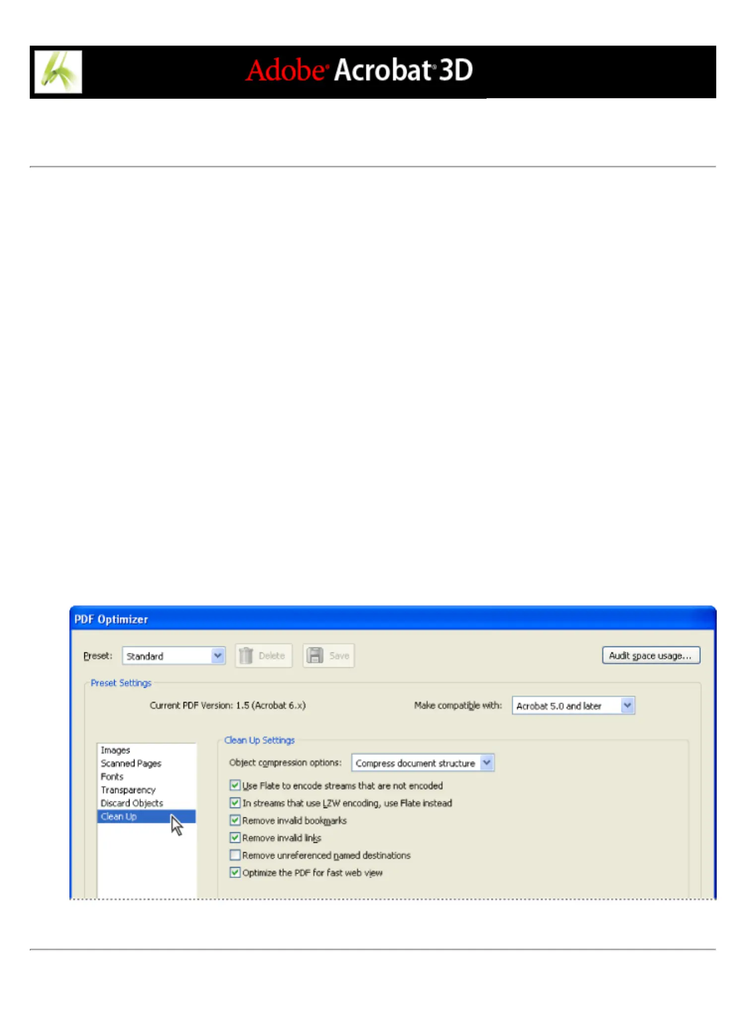Uncheck Remove invalid bookmarks
746x1014 pixels.
tap(235, 820)
